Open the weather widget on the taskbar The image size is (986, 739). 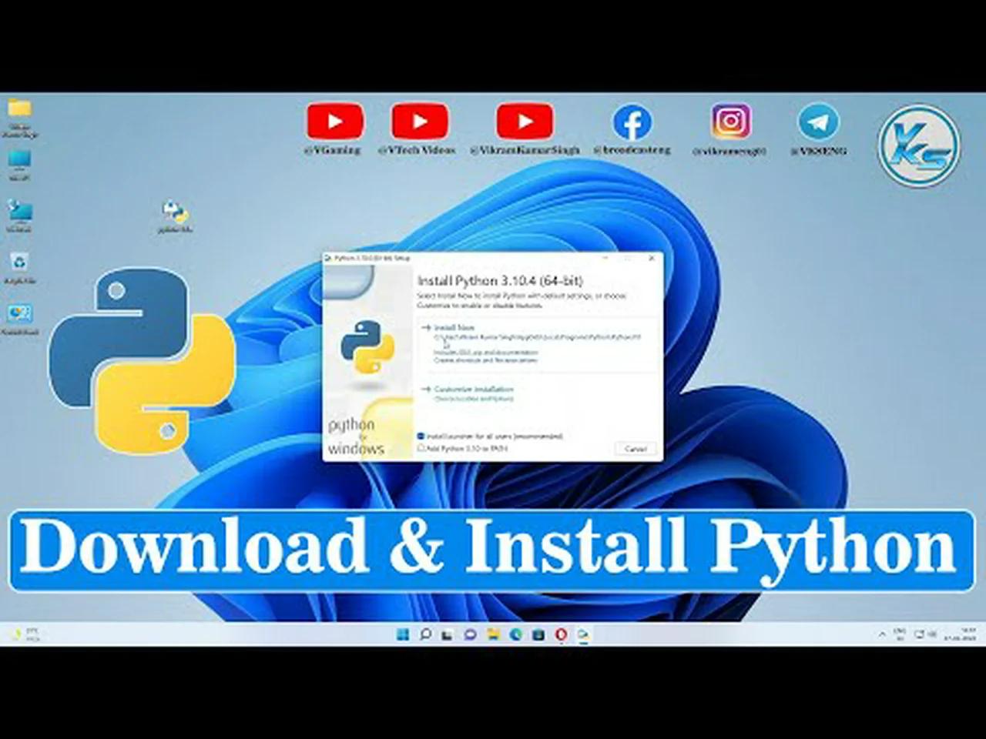pyautogui.click(x=23, y=634)
